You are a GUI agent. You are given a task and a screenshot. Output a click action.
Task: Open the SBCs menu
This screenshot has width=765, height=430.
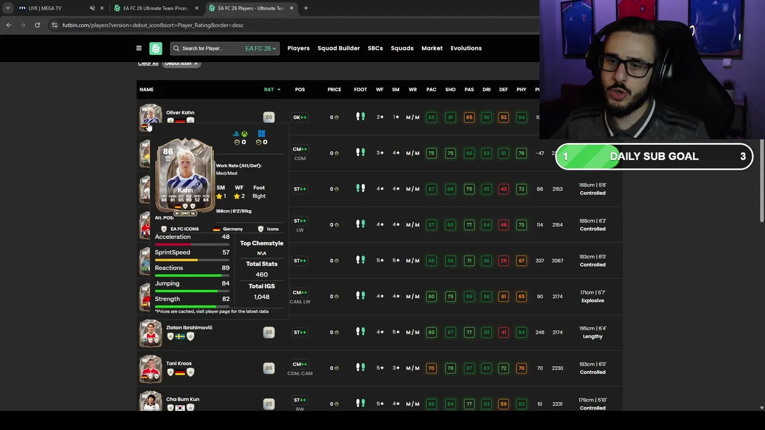[x=375, y=48]
